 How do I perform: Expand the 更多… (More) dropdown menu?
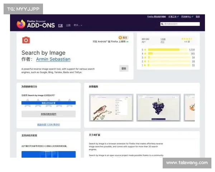[x=78, y=25]
